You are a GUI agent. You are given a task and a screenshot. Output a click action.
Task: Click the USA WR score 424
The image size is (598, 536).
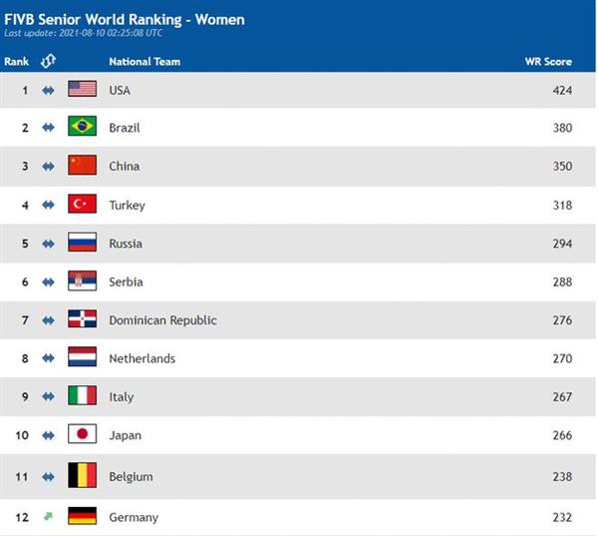coord(562,91)
